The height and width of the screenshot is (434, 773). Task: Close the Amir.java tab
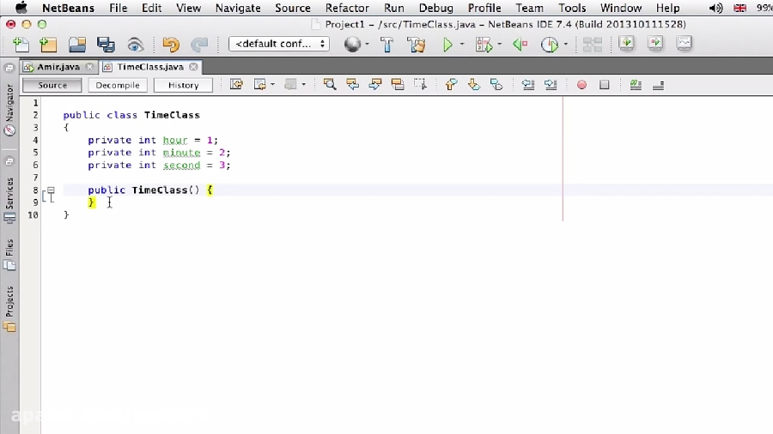89,66
